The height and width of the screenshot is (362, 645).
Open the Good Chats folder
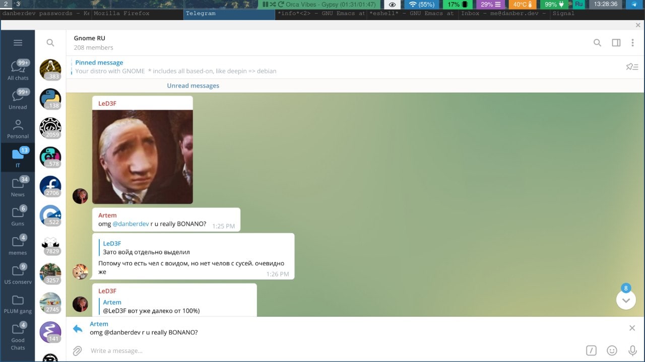click(x=18, y=336)
